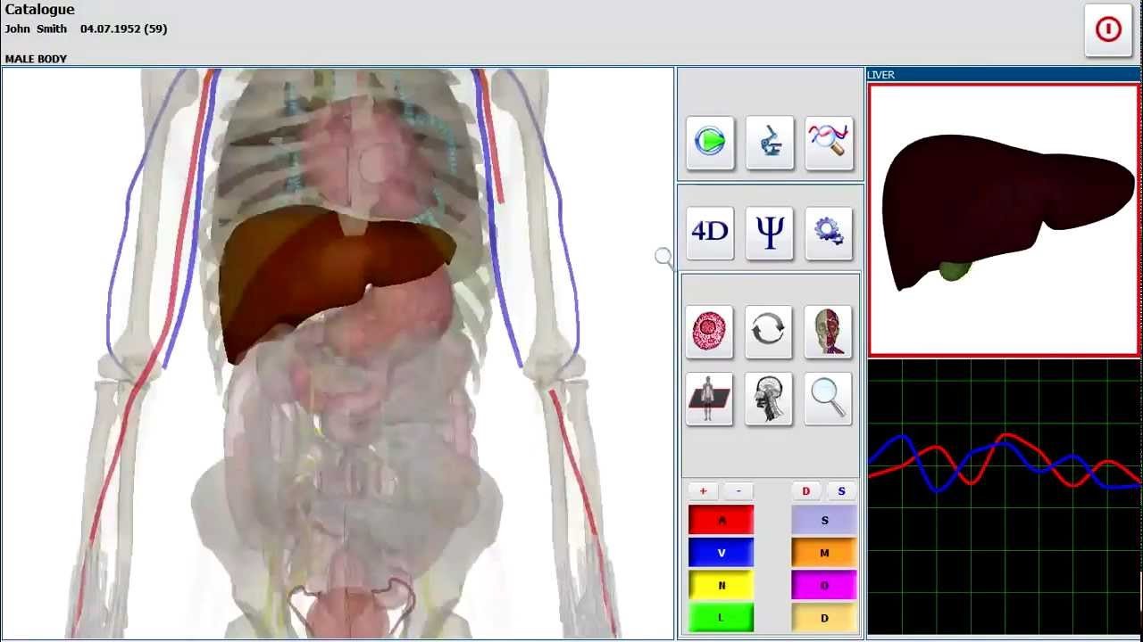Viewport: 1143px width, 642px height.
Task: Click the circular rotate arrows icon
Action: [769, 331]
